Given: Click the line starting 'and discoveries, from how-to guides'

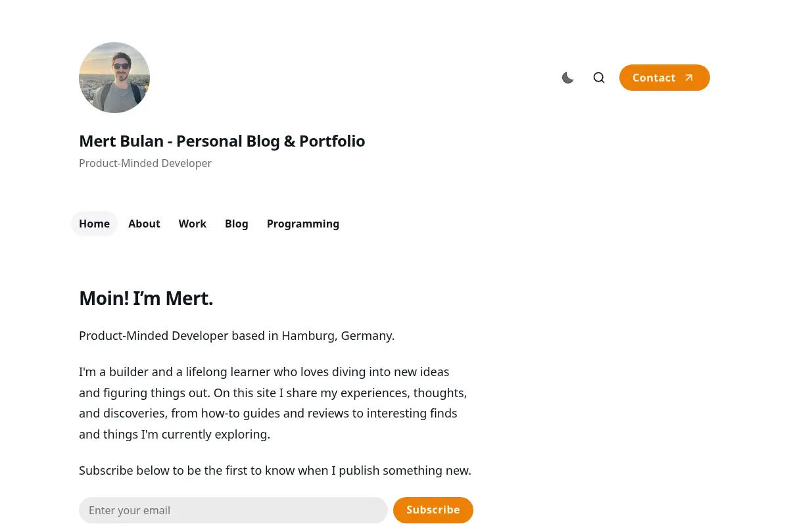Looking at the screenshot, I should coord(268,414).
